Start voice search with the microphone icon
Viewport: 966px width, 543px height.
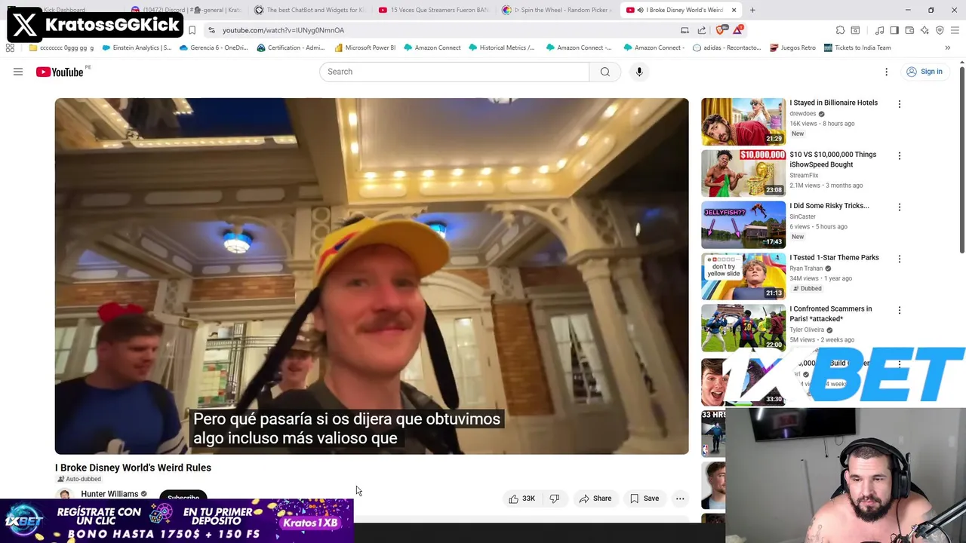point(639,72)
